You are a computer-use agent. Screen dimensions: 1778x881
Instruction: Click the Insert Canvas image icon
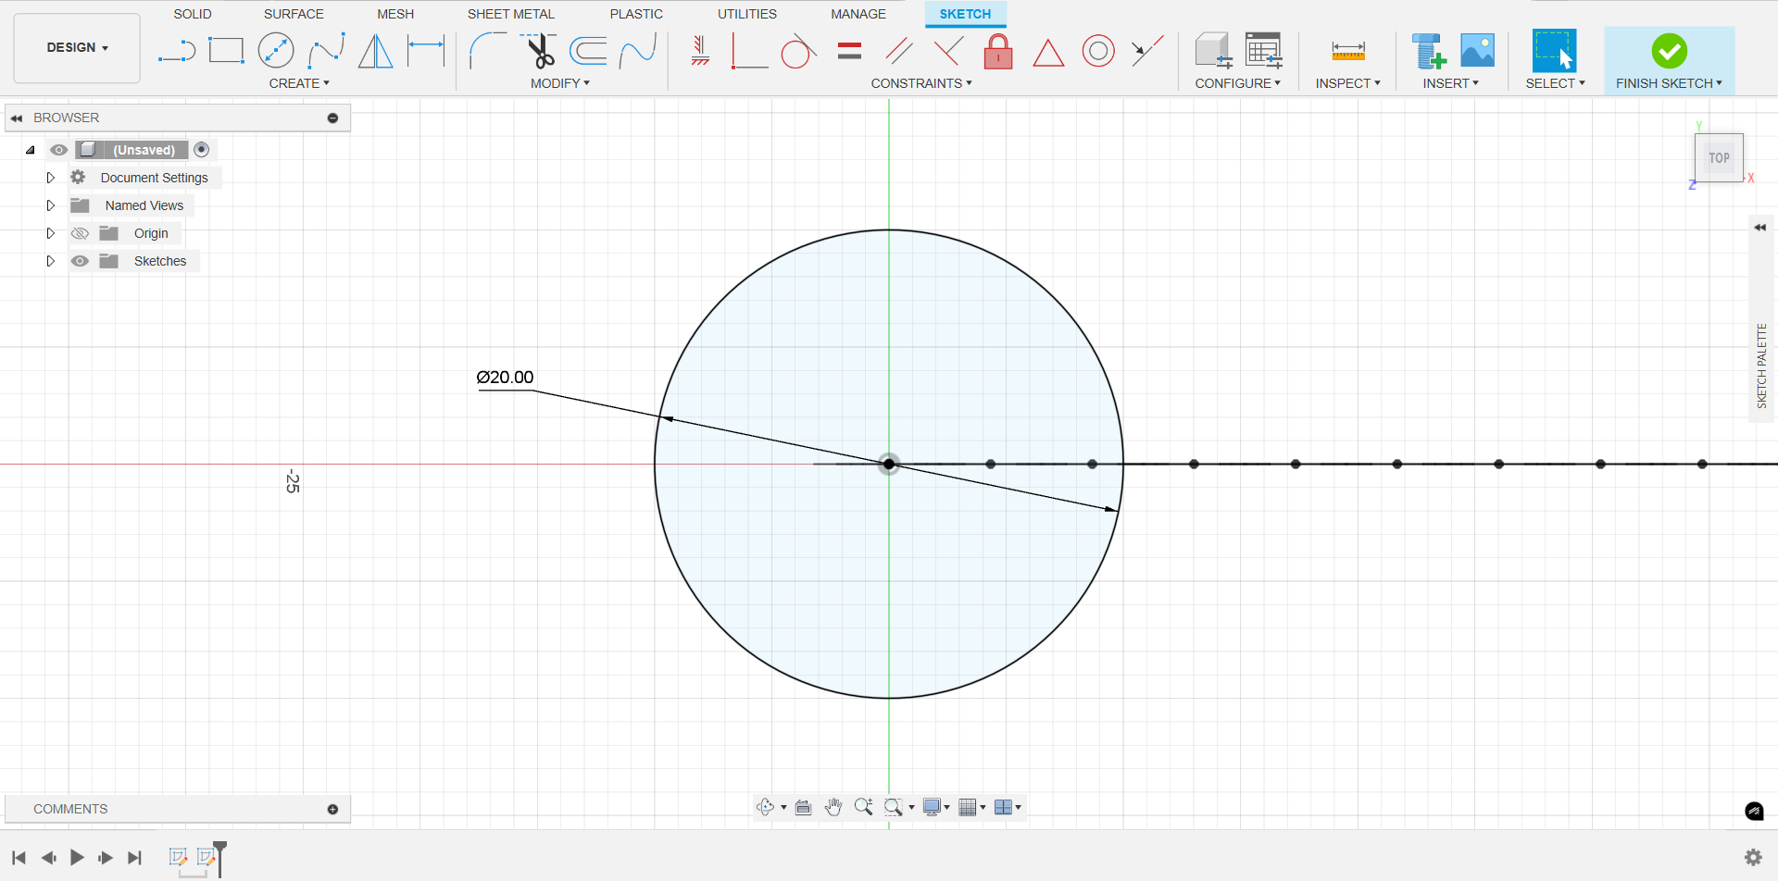tap(1478, 50)
